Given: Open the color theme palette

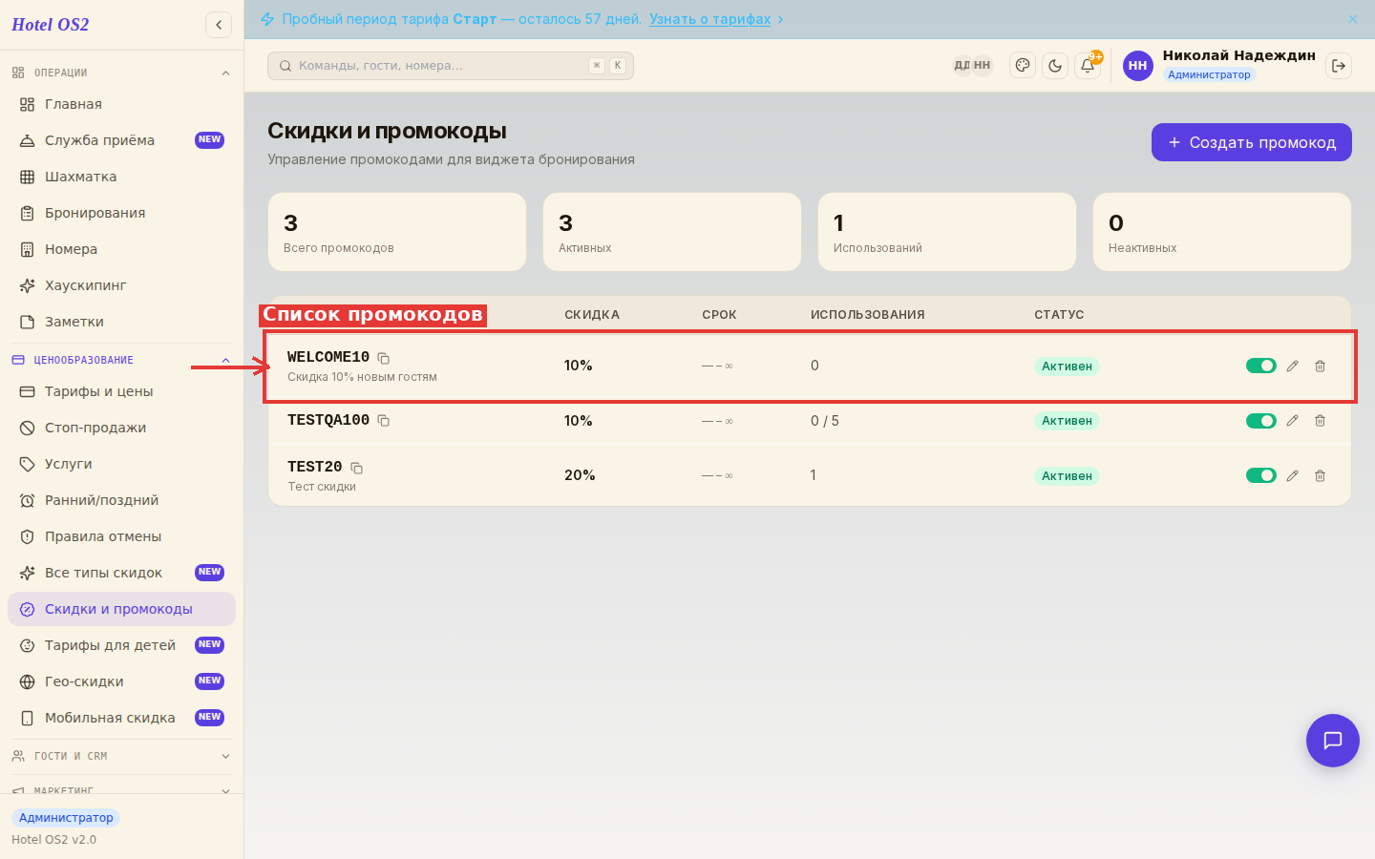Looking at the screenshot, I should coord(1023,66).
